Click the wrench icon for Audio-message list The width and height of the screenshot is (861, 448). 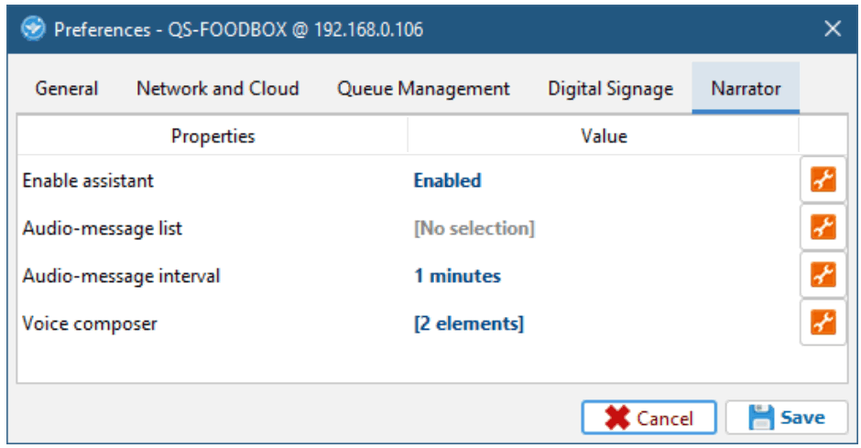[823, 227]
